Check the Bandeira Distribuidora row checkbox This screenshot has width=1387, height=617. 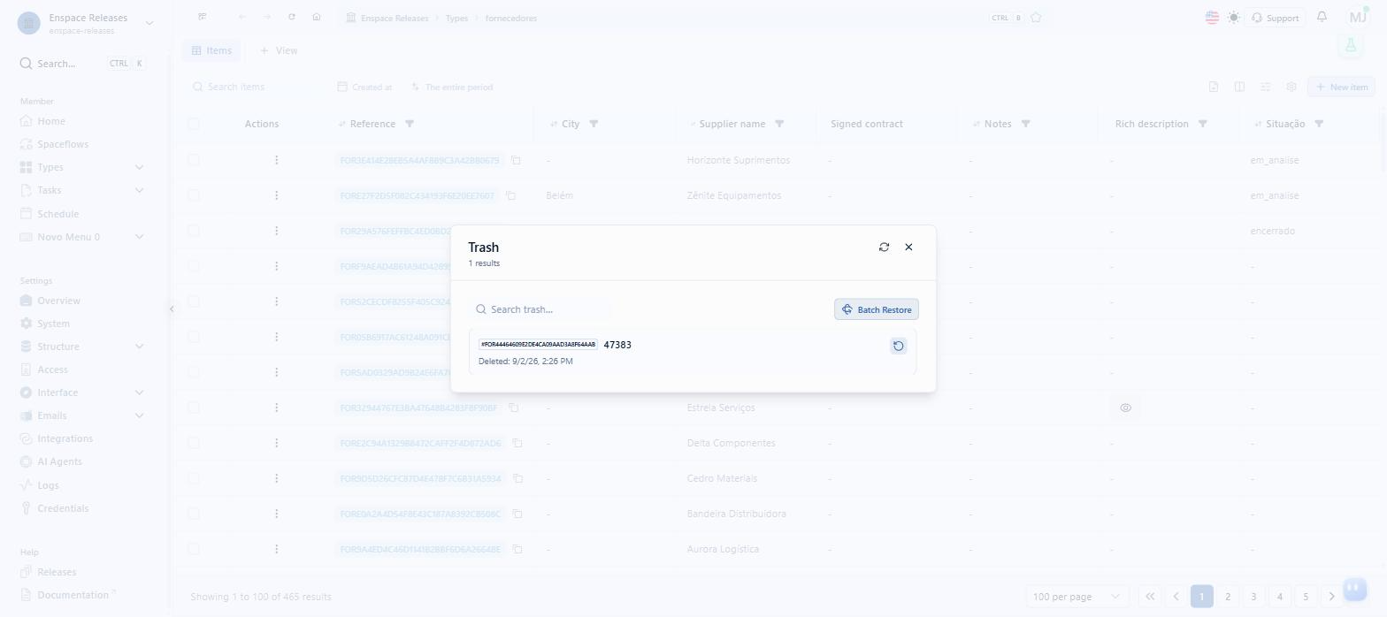(x=194, y=514)
